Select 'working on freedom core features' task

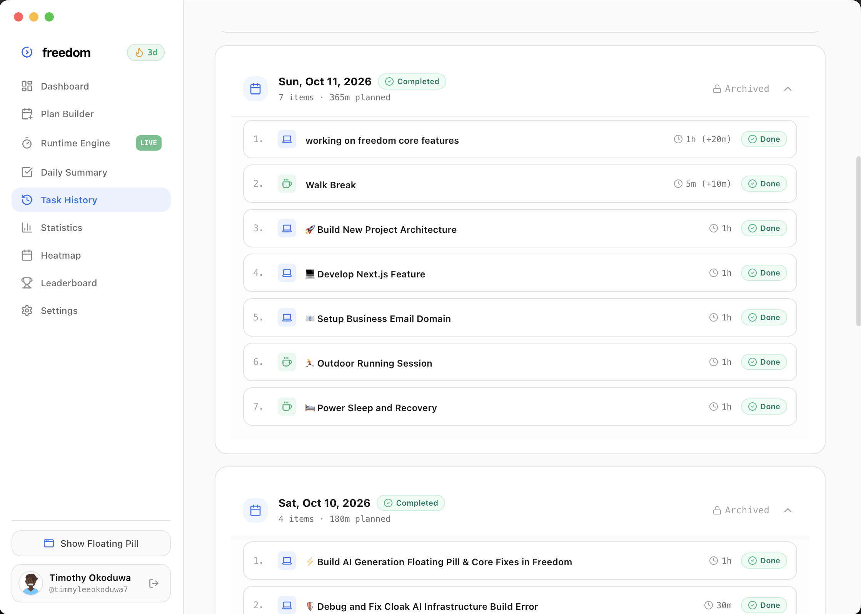point(382,140)
